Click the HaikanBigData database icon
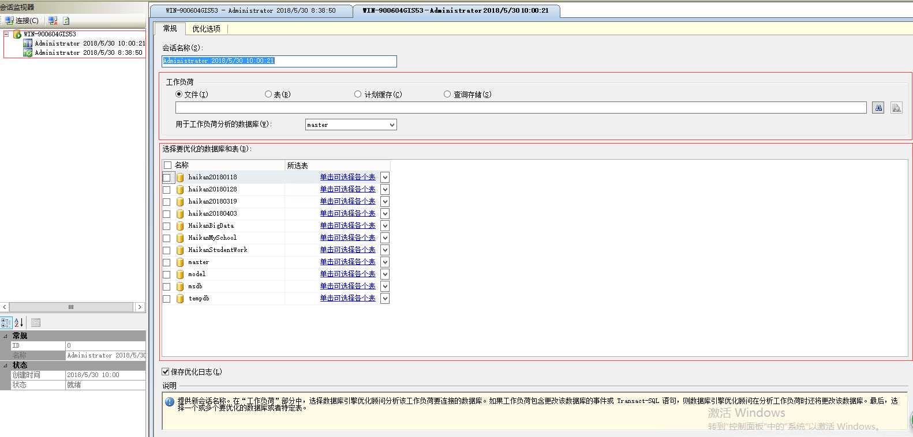 [180, 226]
